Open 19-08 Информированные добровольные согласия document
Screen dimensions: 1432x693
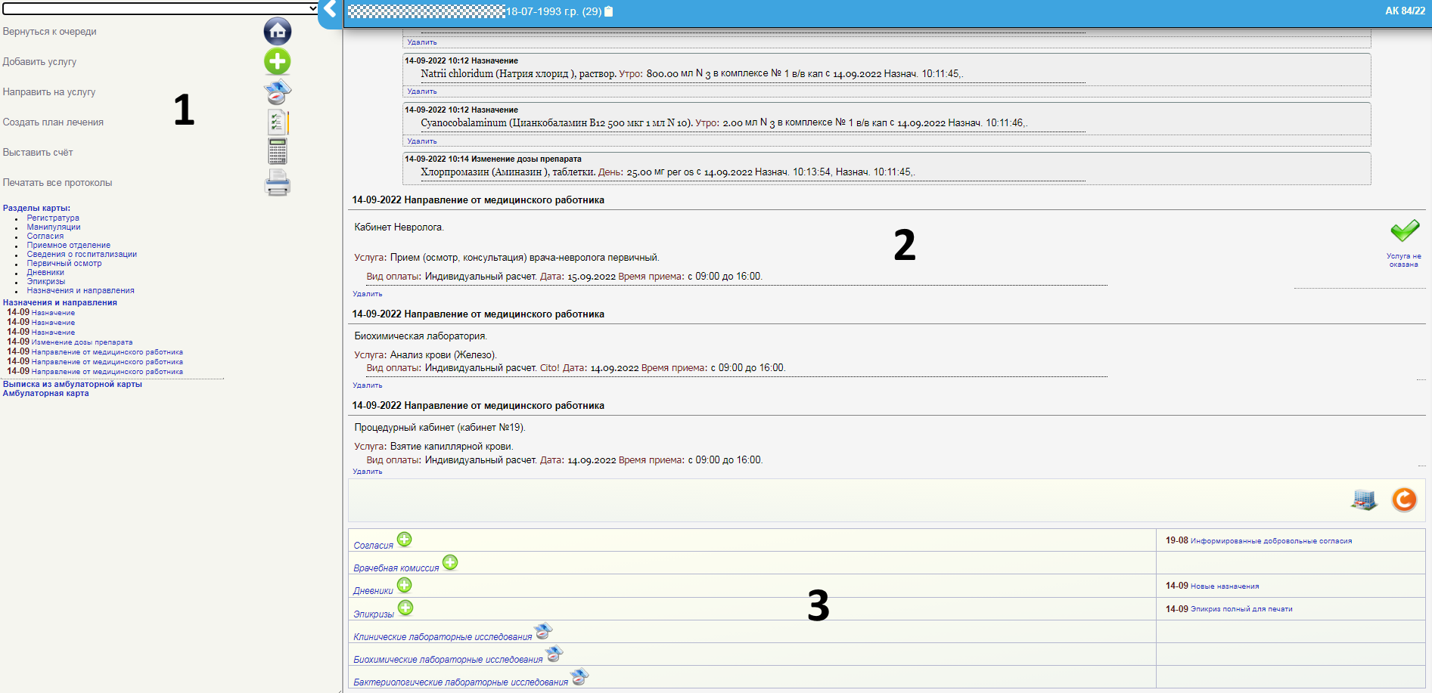tap(1271, 541)
